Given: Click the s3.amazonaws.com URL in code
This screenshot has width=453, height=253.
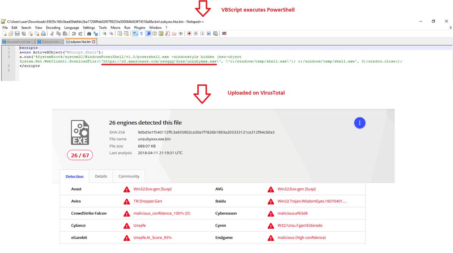Looking at the screenshot, I should (160, 61).
